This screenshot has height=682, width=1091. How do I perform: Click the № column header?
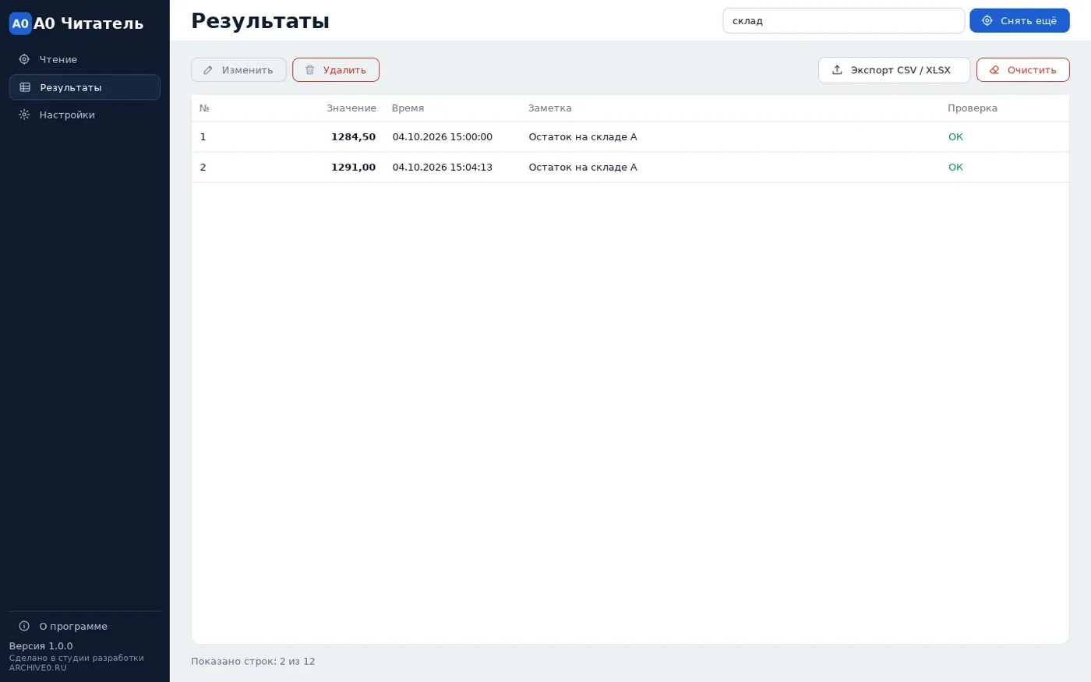tap(204, 108)
